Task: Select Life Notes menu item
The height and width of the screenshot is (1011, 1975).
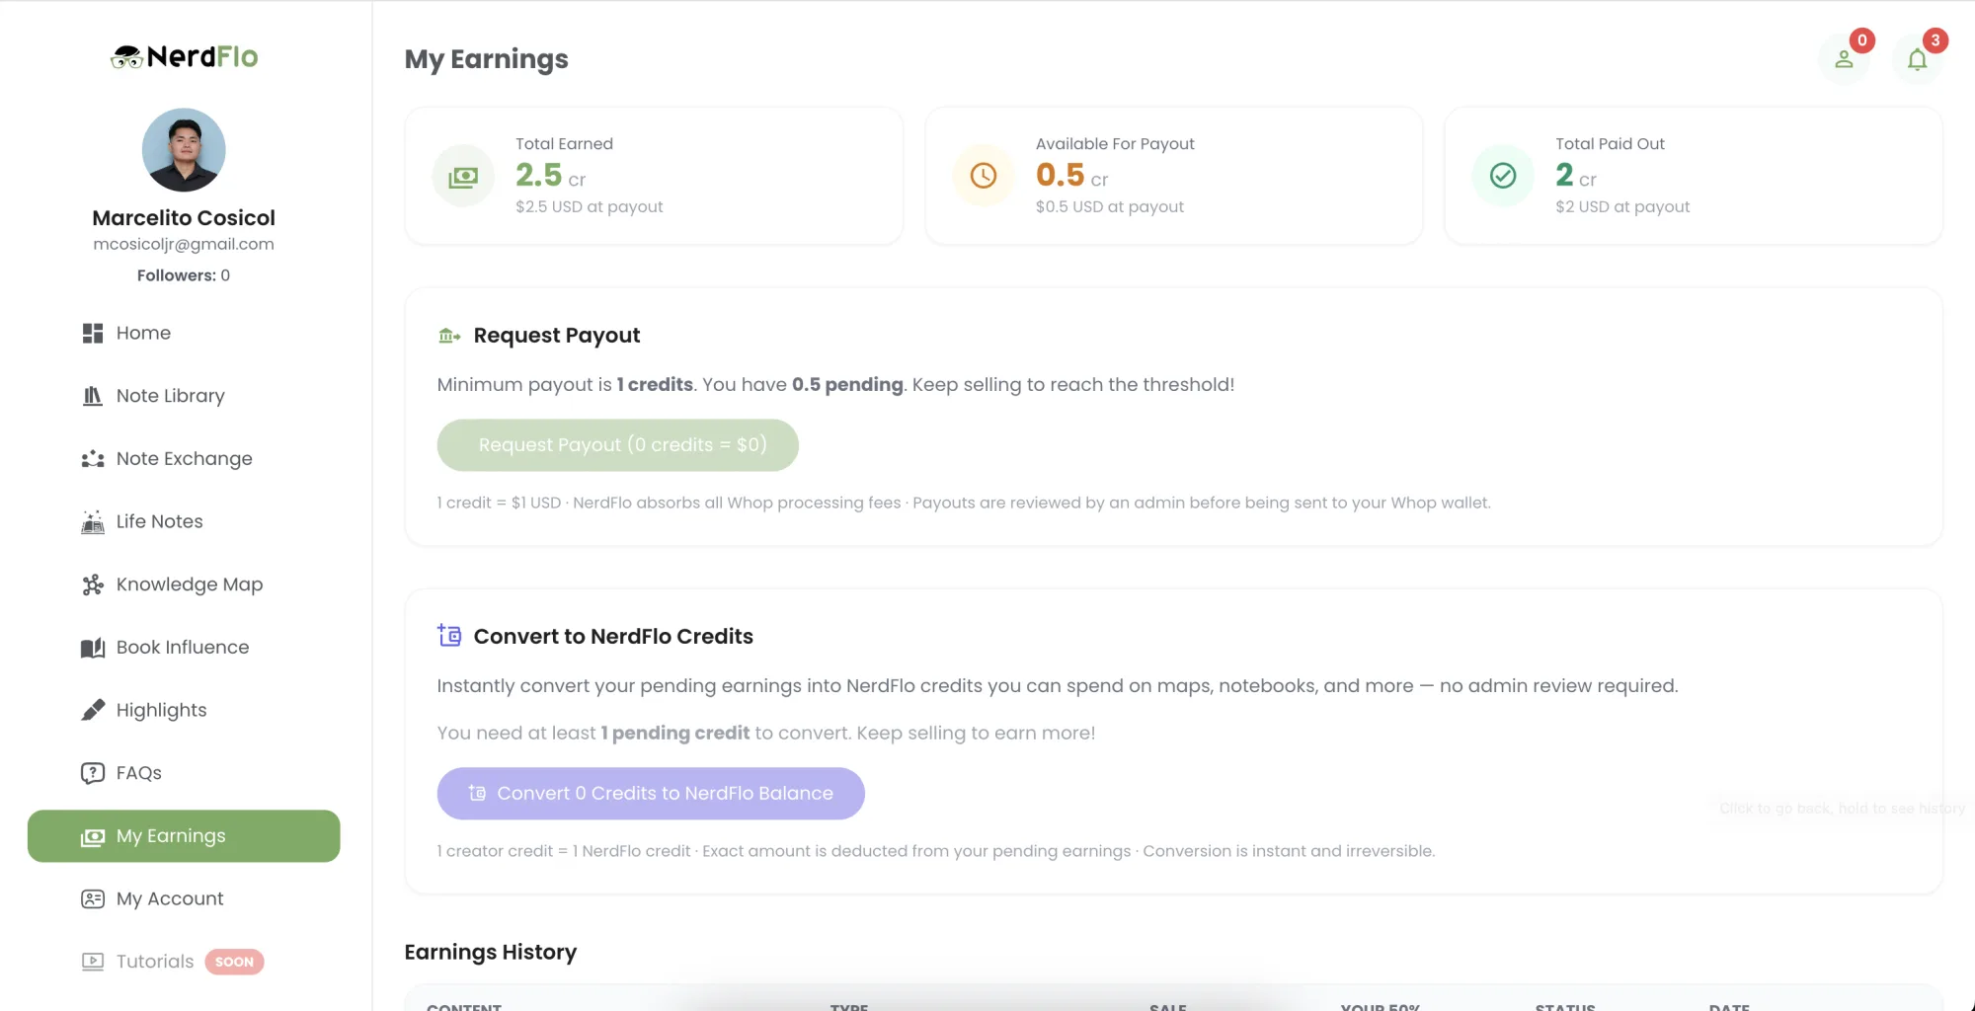Action: 184,521
